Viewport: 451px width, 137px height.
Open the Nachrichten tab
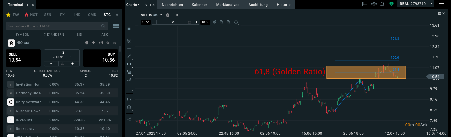(172, 5)
